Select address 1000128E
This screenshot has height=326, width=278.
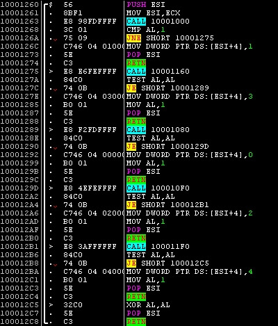pyautogui.click(x=19, y=138)
